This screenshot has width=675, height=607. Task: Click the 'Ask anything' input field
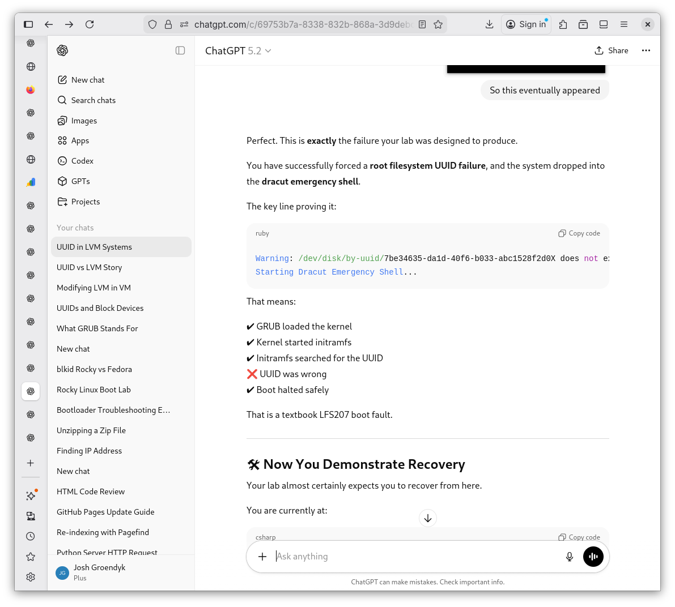397,557
